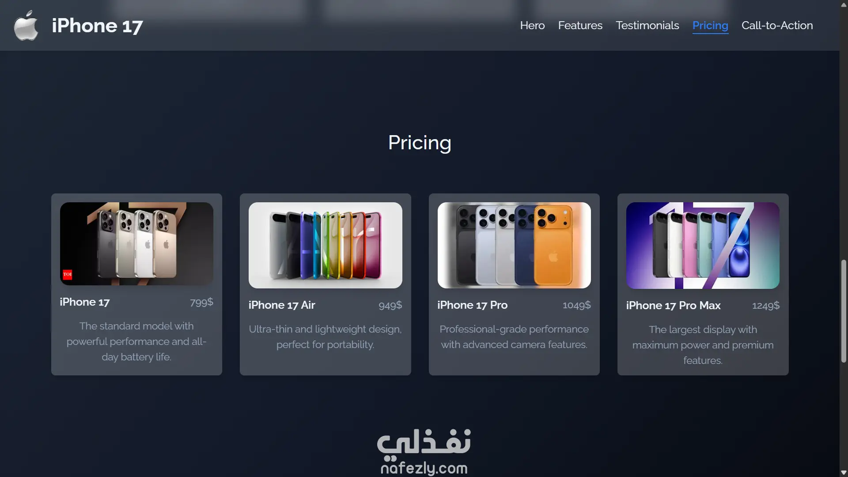Open the iPhone 17 Air product image
Viewport: 848px width, 477px height.
click(x=325, y=245)
